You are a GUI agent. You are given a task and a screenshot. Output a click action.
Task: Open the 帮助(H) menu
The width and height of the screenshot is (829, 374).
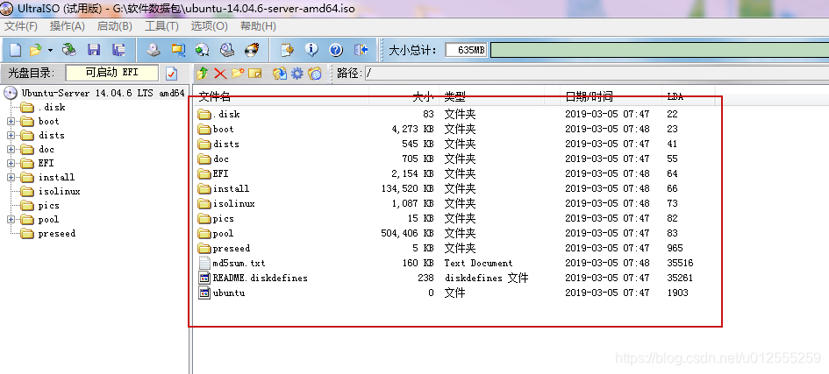tap(258, 26)
